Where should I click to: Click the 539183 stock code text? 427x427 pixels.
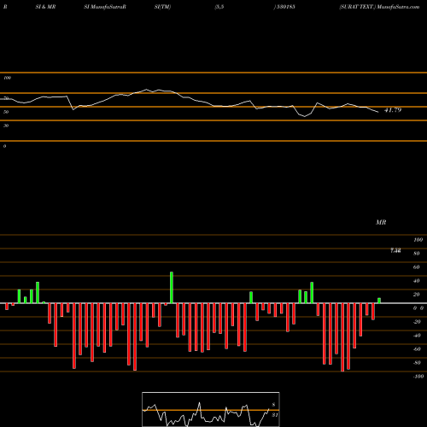coord(285,7)
